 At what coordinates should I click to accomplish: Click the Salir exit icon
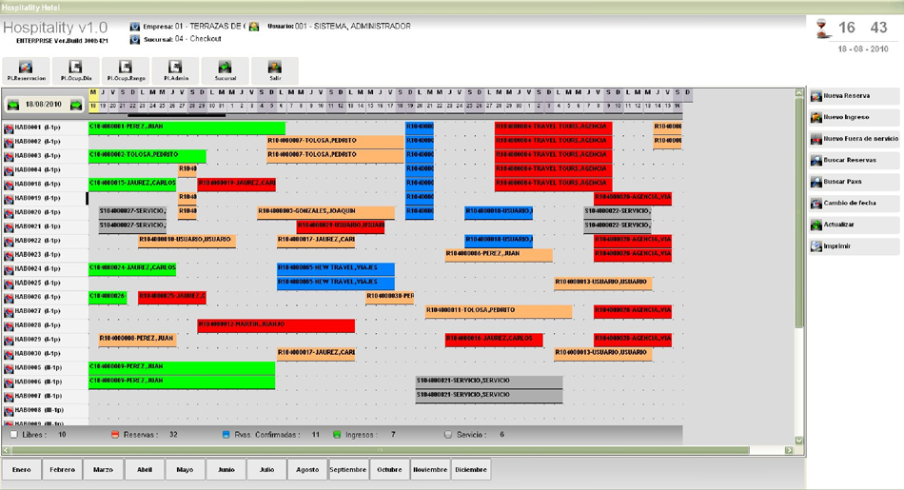click(275, 71)
